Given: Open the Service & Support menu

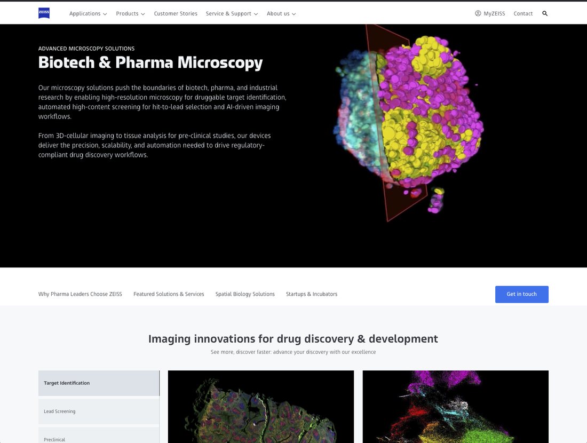Looking at the screenshot, I should (232, 13).
